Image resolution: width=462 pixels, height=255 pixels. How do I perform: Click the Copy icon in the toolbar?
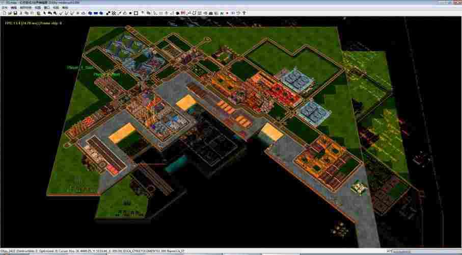tap(26, 13)
